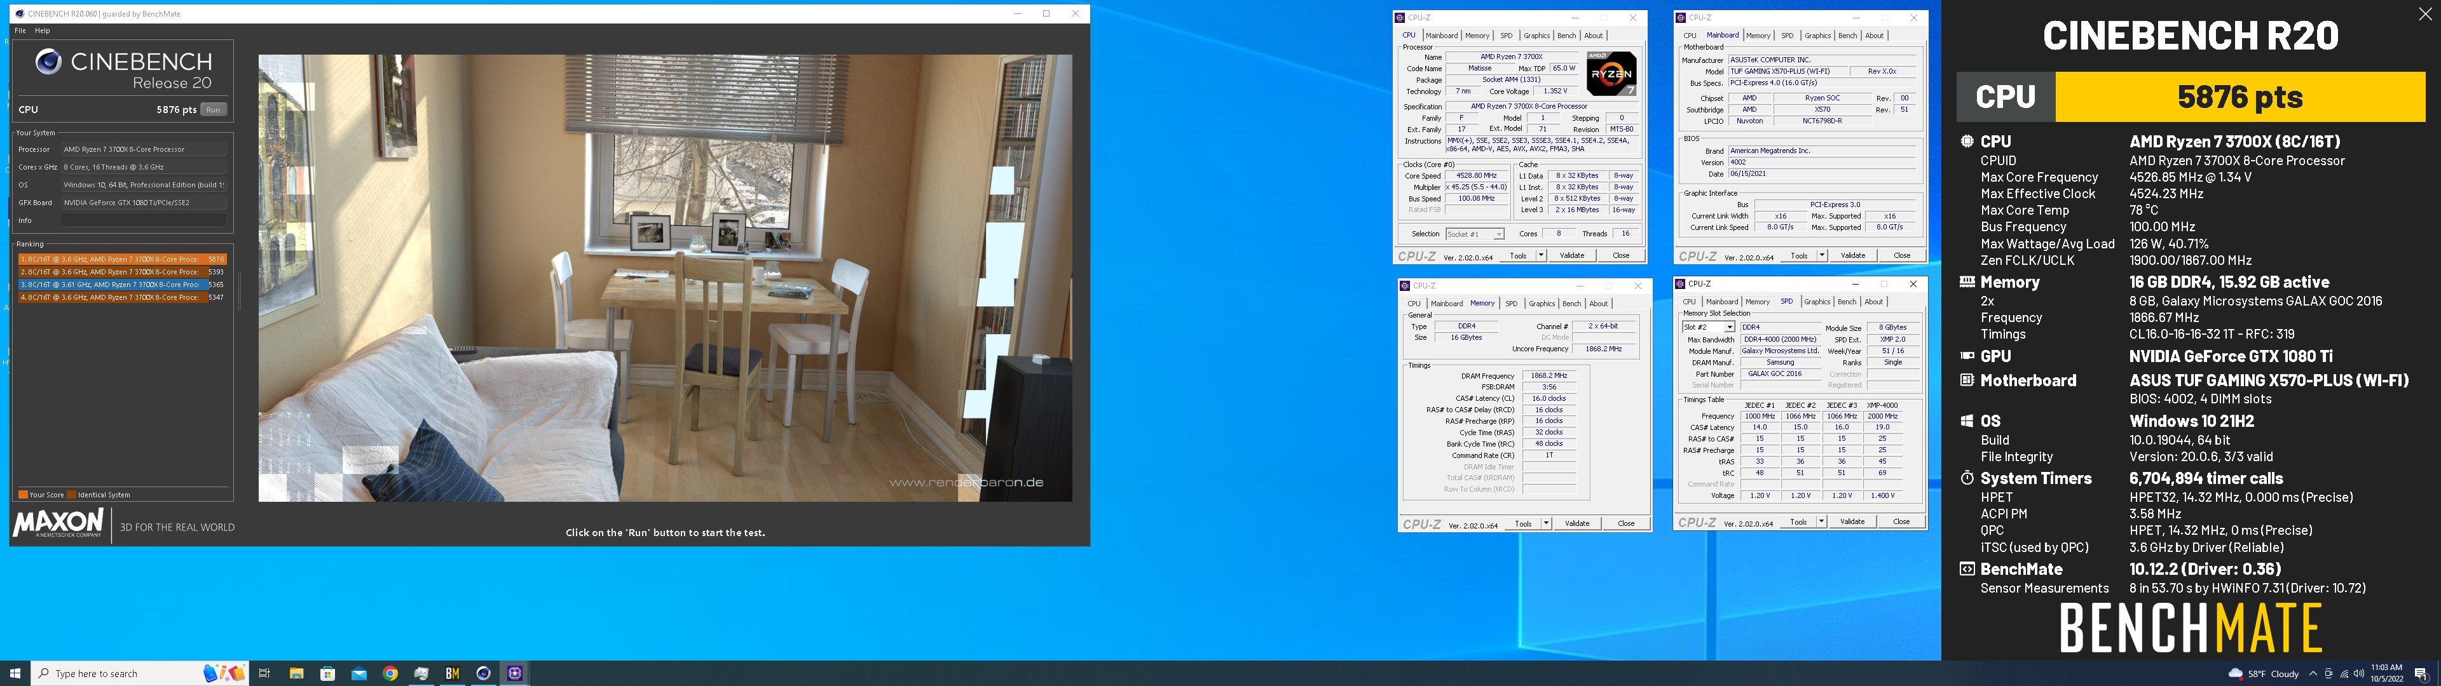Open the Help menu in Cinebench

tap(43, 30)
